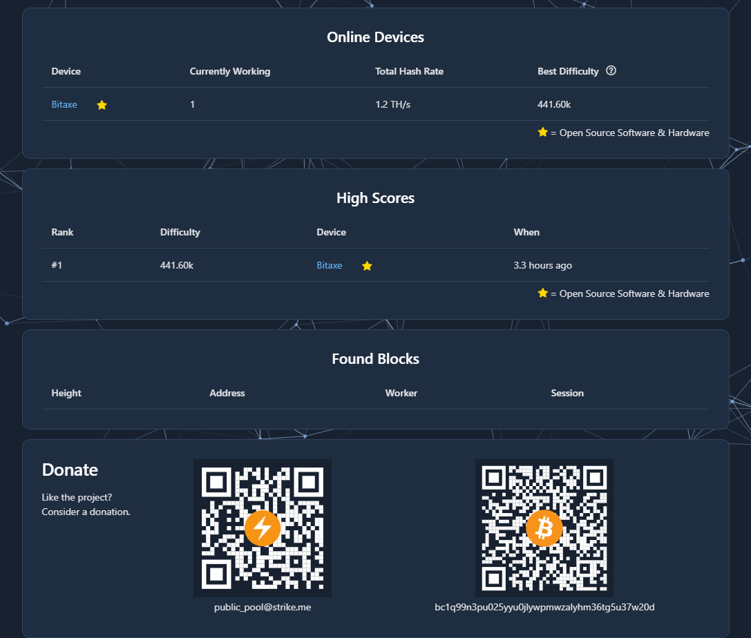Click the Address column header

point(227,393)
